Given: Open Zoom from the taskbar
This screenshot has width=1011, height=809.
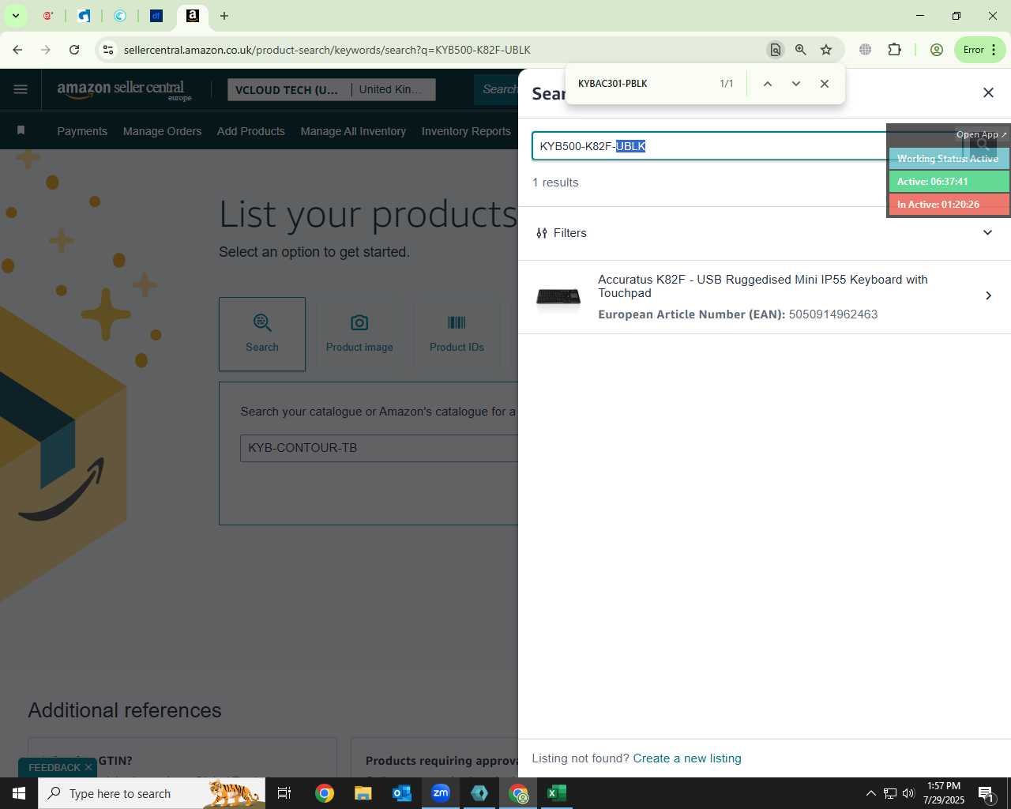Looking at the screenshot, I should coord(441,793).
